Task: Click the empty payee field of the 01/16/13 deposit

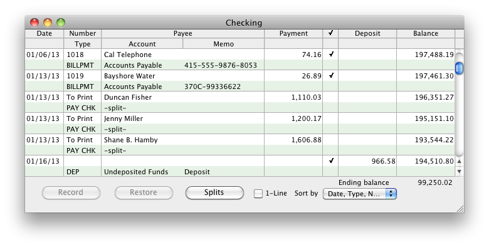Action: coord(183,161)
